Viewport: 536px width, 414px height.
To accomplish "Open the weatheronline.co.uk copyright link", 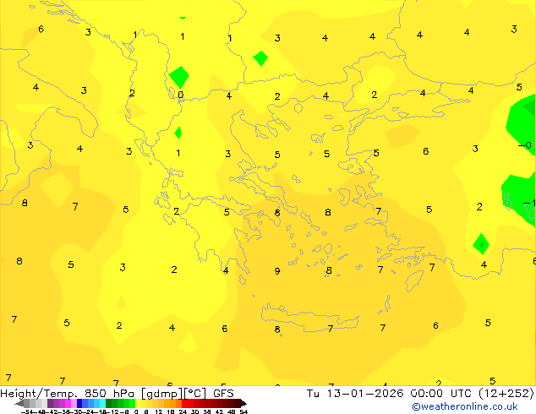I will (x=465, y=406).
